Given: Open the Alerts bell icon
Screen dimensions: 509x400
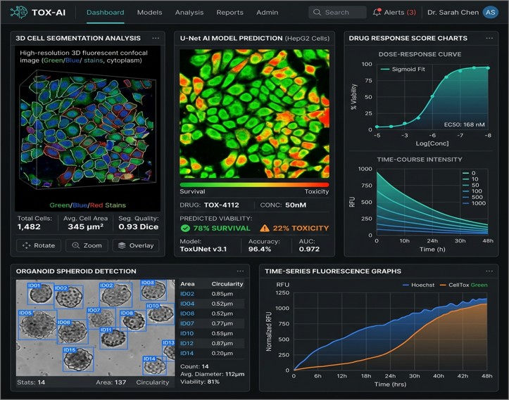Looking at the screenshot, I should pyautogui.click(x=377, y=13).
